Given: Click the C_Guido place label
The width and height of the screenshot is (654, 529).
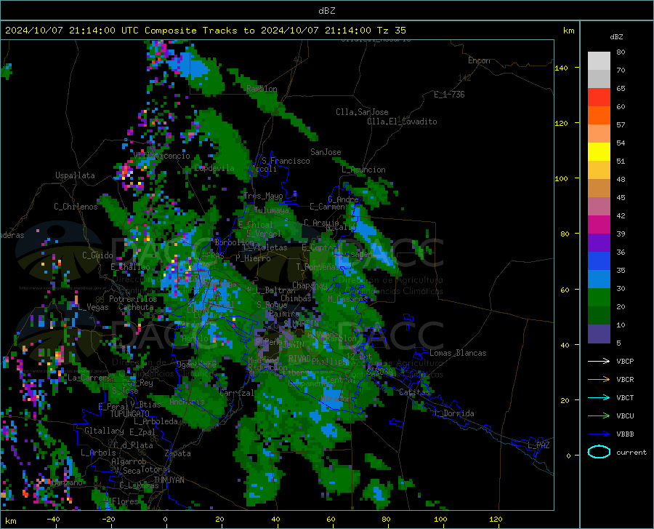Looking at the screenshot, I should click(97, 255).
